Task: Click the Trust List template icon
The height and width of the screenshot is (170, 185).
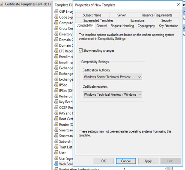Action: [x=56, y=147]
